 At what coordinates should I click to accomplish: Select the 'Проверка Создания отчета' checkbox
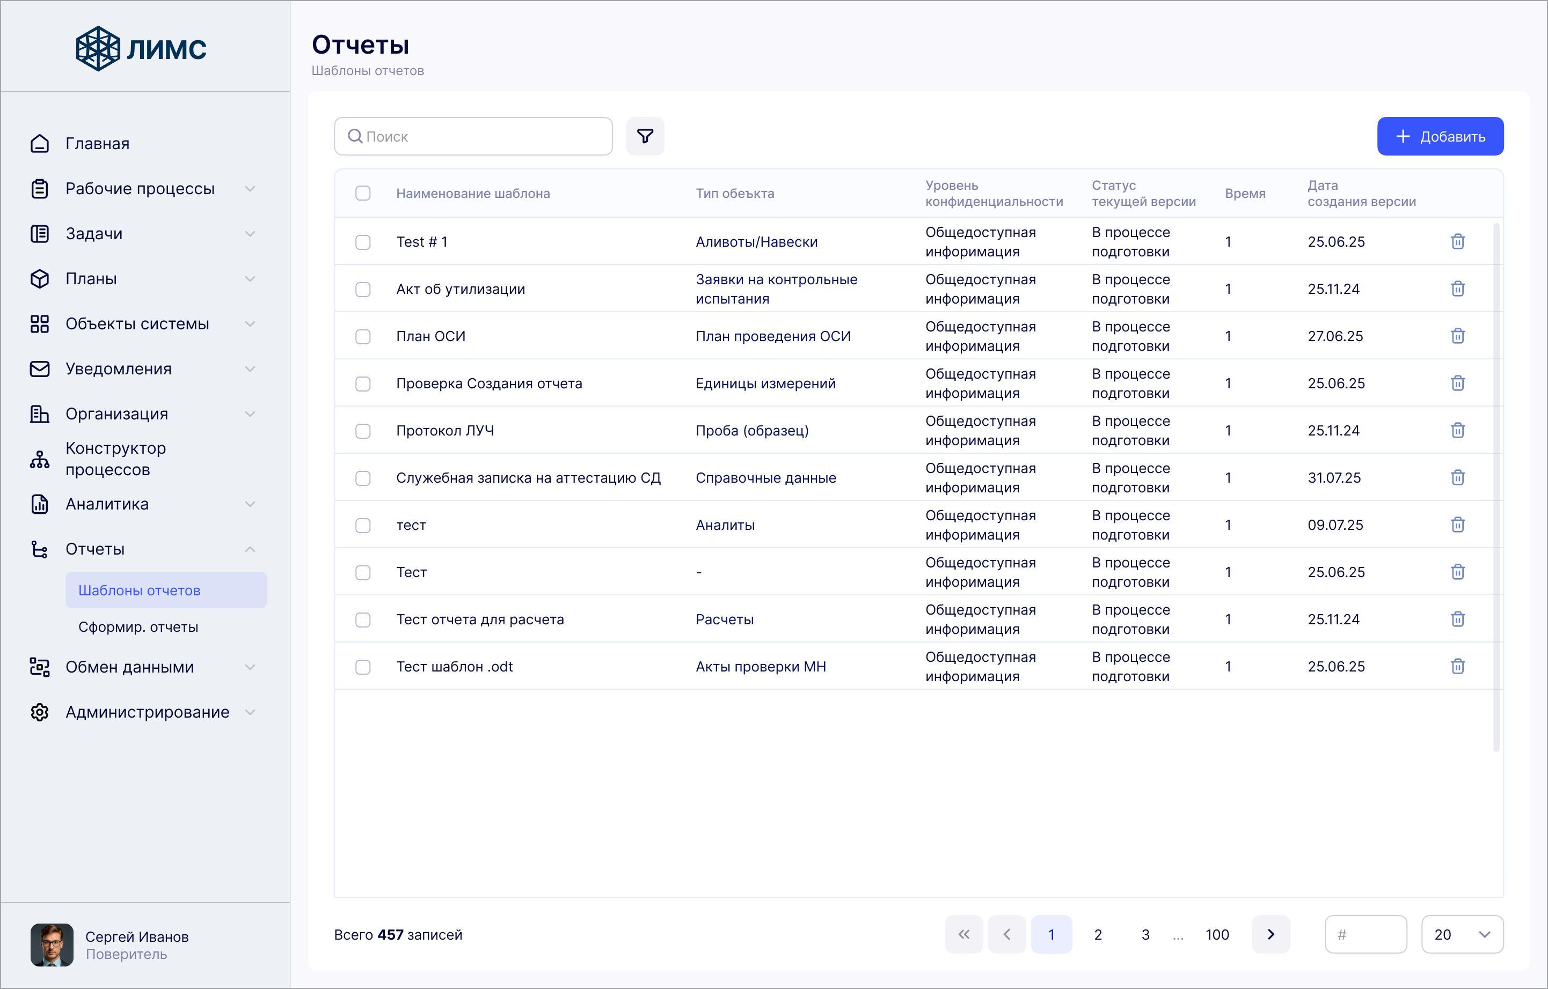point(363,383)
